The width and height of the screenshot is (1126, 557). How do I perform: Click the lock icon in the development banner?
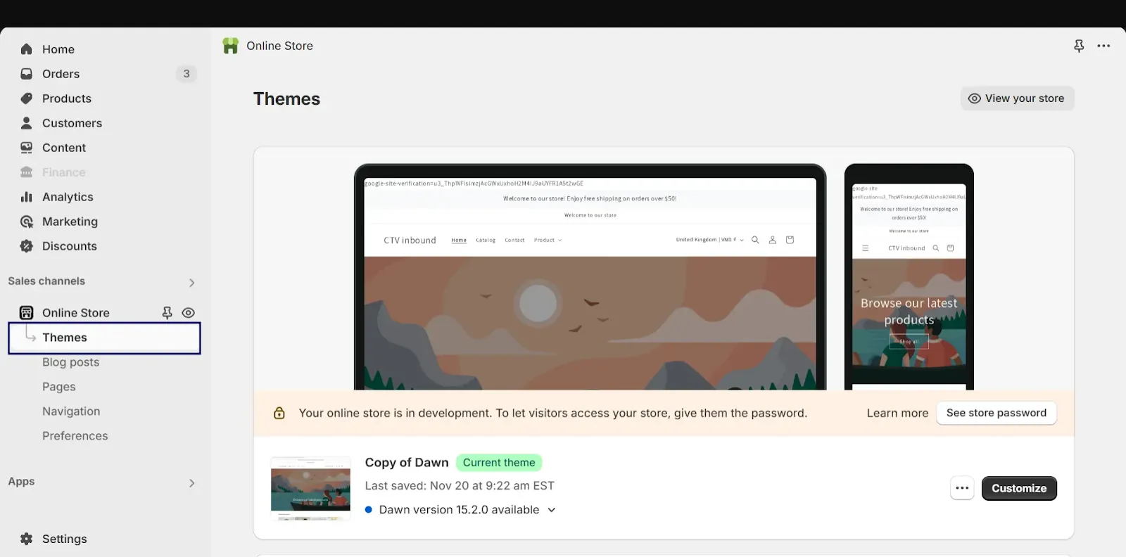[x=279, y=413]
